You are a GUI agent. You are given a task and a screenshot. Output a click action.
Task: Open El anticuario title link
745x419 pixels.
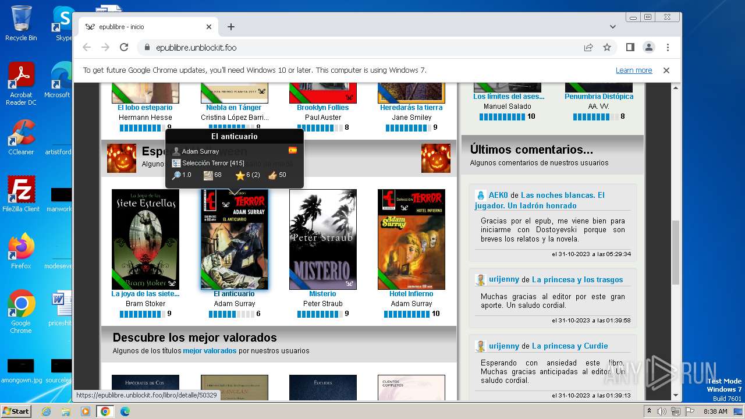[234, 293]
